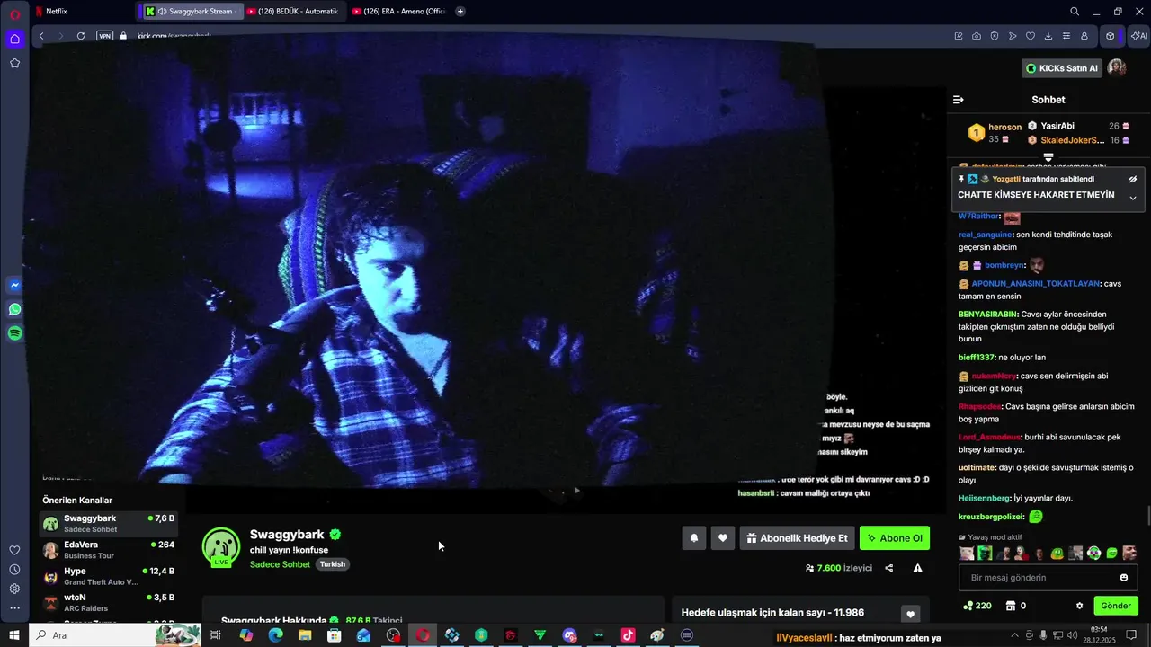Screen dimensions: 1151x647
Task: Insert the cat emote from quick emotes
Action: coord(967,554)
